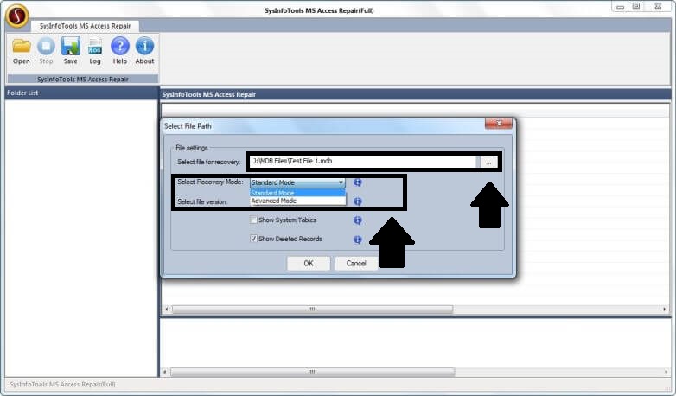Uncheck the Show Deleted Records checkbox
Screen dimensions: 676x396
253,239
